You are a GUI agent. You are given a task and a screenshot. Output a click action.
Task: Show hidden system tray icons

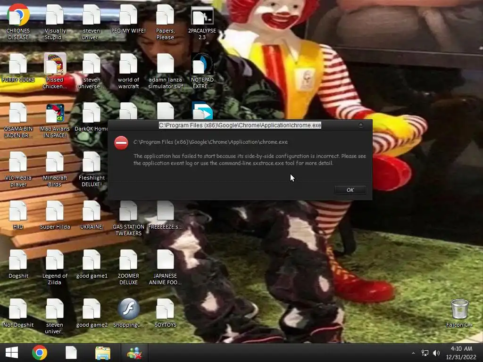click(413, 353)
